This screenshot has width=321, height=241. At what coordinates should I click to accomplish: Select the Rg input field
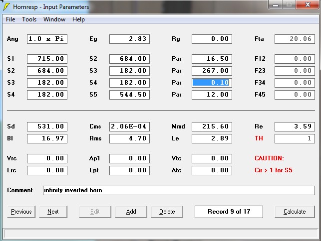coord(212,39)
